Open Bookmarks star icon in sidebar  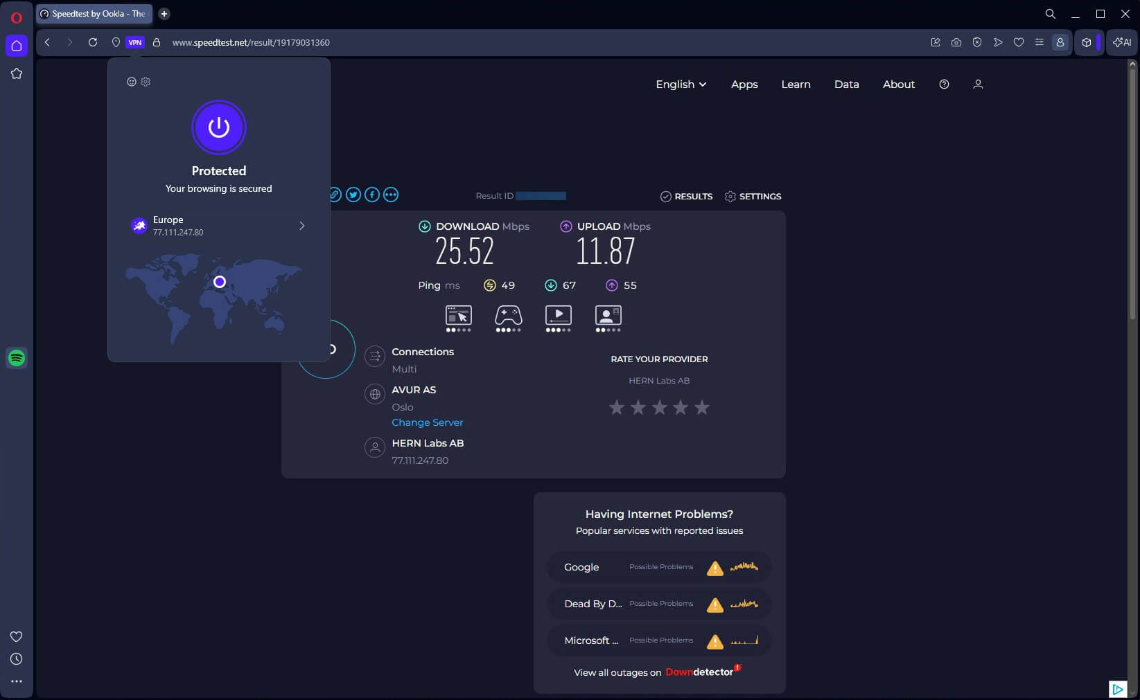[x=17, y=73]
